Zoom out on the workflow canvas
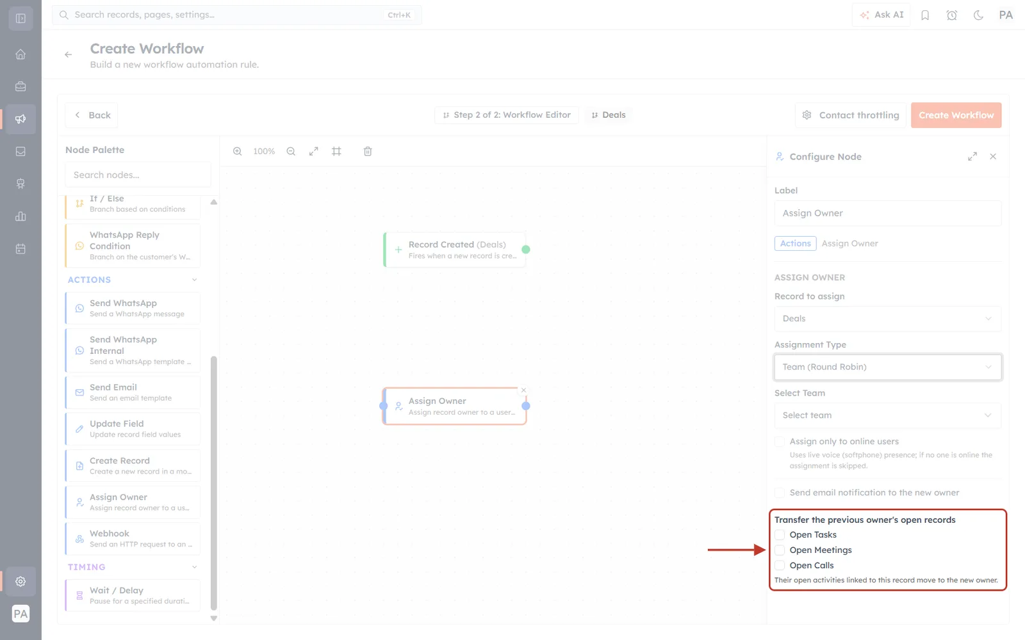 (291, 152)
